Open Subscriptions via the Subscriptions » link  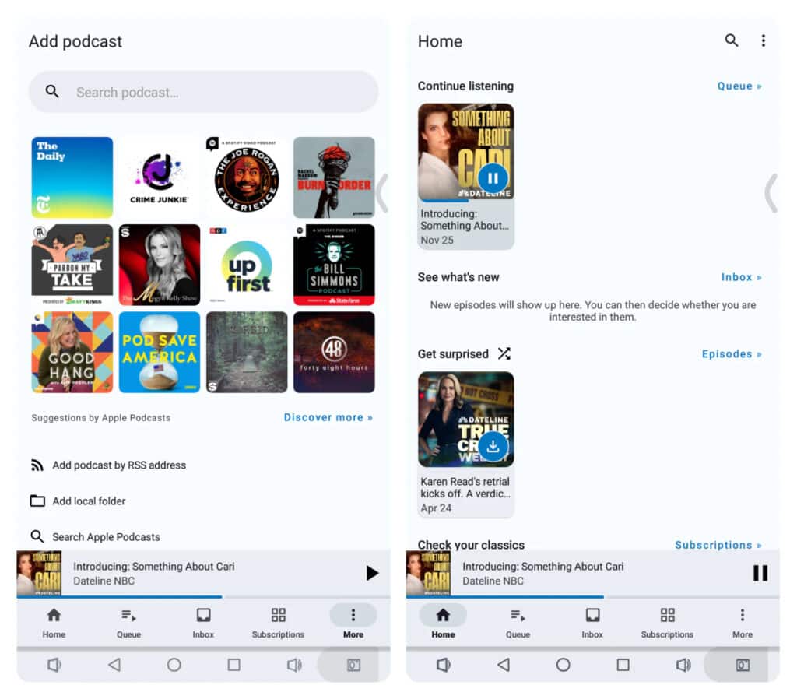tap(718, 545)
